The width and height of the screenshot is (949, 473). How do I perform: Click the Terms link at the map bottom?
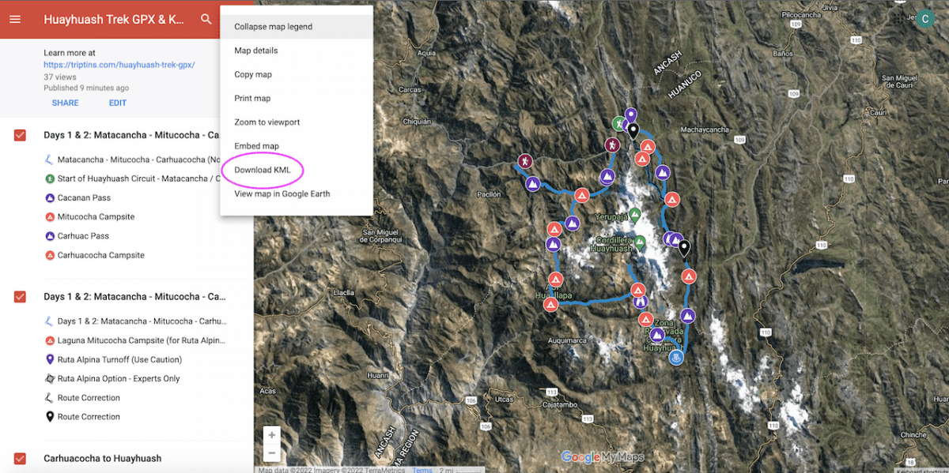422,469
